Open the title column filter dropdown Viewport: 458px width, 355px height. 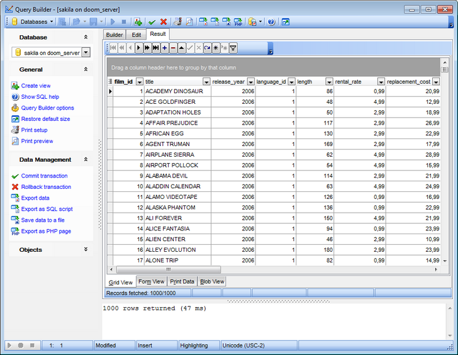point(206,82)
